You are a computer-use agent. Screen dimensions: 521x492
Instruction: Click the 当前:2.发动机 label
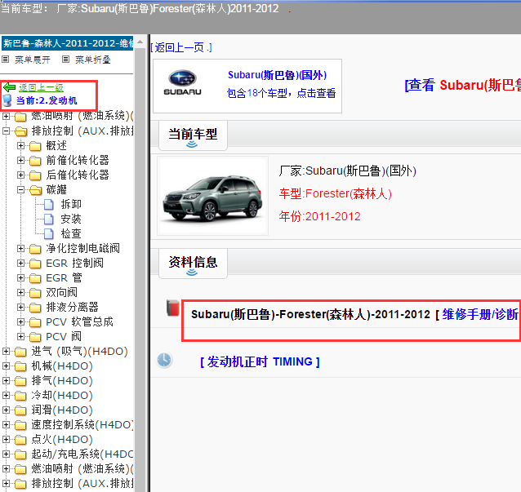pyautogui.click(x=47, y=100)
